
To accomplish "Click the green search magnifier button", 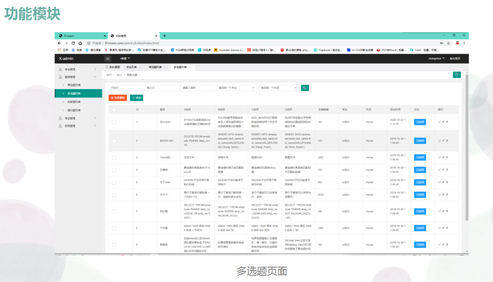I will pos(305,88).
